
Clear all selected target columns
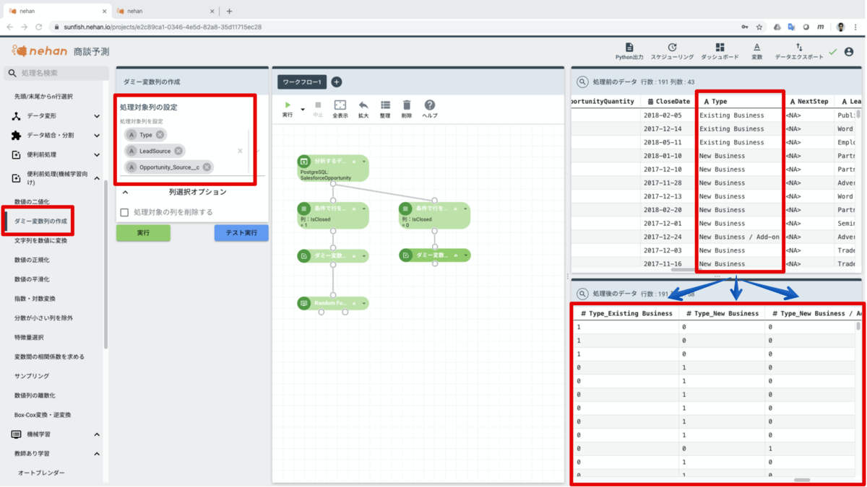coord(240,151)
